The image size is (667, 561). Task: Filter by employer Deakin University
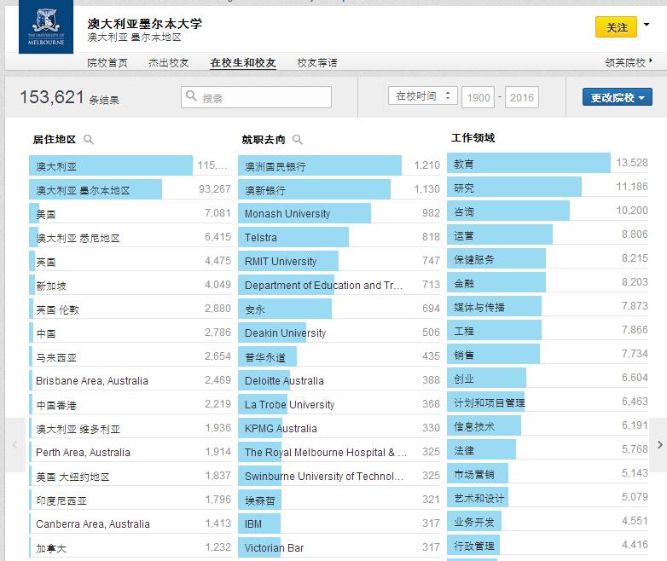[x=339, y=333]
